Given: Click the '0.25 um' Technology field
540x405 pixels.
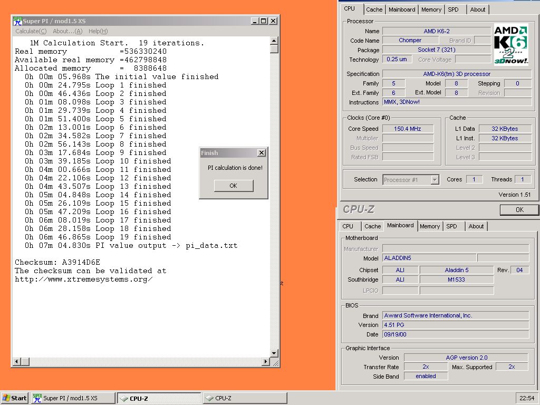Looking at the screenshot, I should (397, 59).
